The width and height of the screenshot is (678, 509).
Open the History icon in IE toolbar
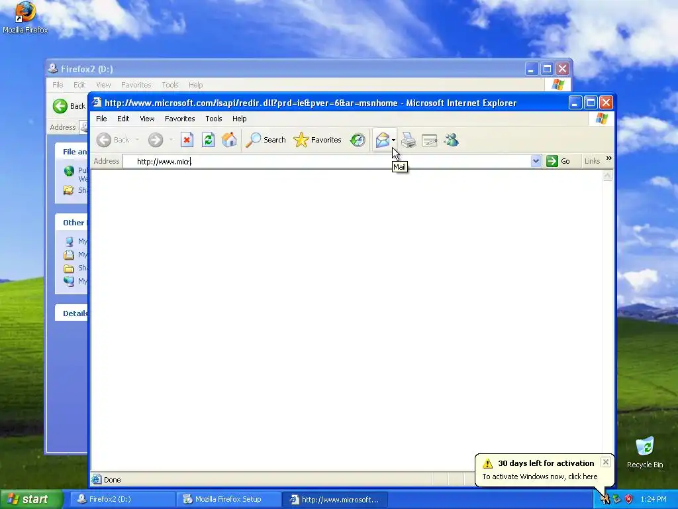(x=357, y=140)
